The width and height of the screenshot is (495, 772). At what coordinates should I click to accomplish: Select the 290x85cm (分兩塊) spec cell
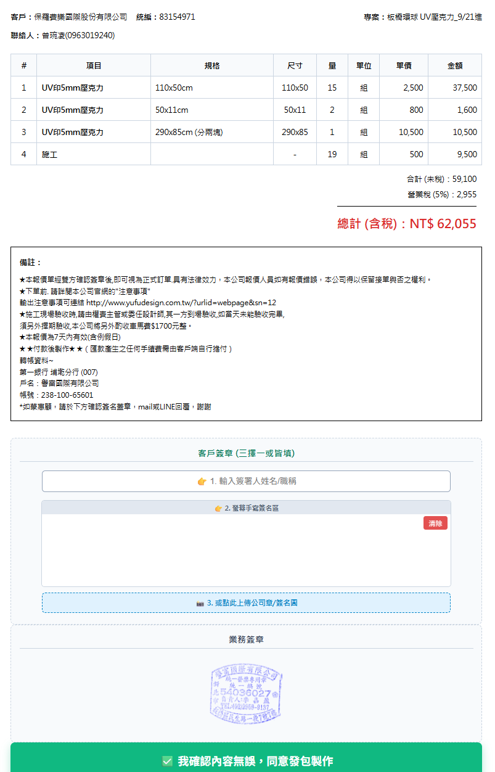click(212, 132)
